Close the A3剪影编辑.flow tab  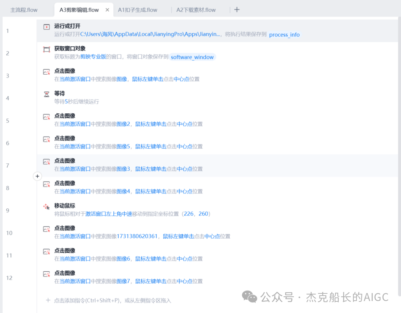107,10
